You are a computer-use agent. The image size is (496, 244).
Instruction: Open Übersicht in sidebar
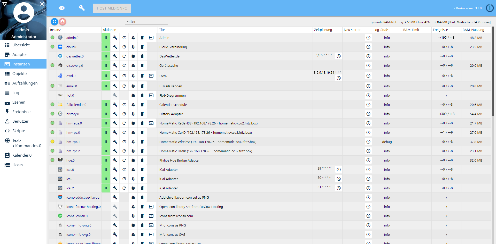point(23,45)
